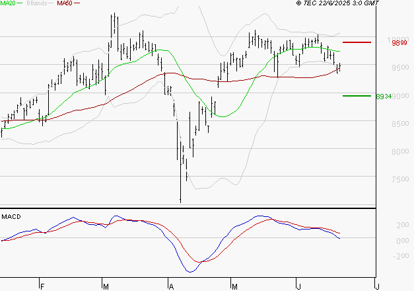Click the 8500 price axis label
Image resolution: width=414 pixels, height=291 pixels.
[400, 124]
